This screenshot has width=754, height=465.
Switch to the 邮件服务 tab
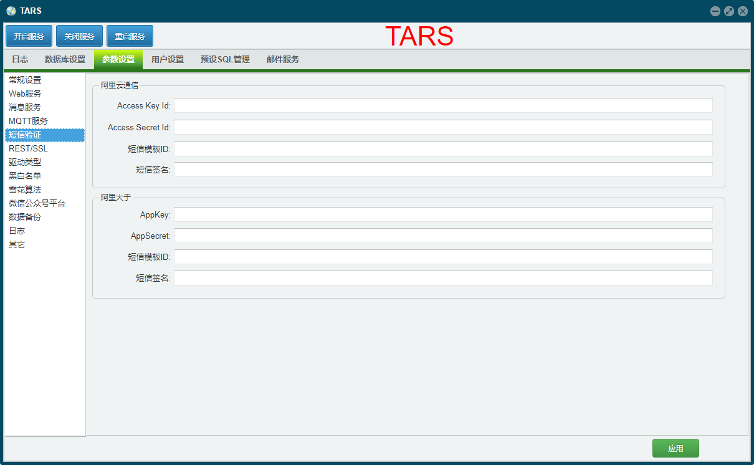283,59
